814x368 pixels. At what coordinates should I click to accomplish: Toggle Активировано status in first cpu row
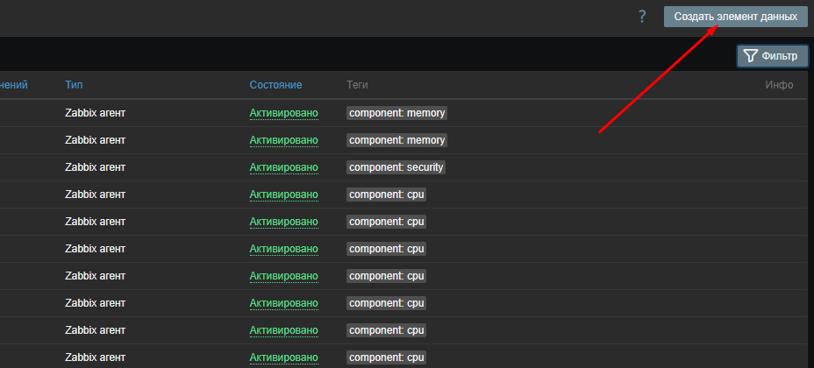pyautogui.click(x=283, y=195)
